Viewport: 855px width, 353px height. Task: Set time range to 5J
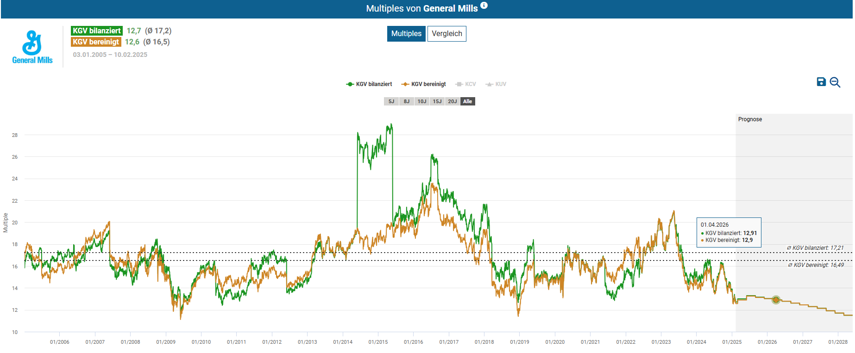coord(391,101)
